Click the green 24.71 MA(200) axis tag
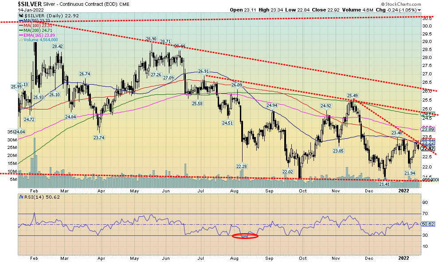The image size is (439, 262). [x=428, y=114]
